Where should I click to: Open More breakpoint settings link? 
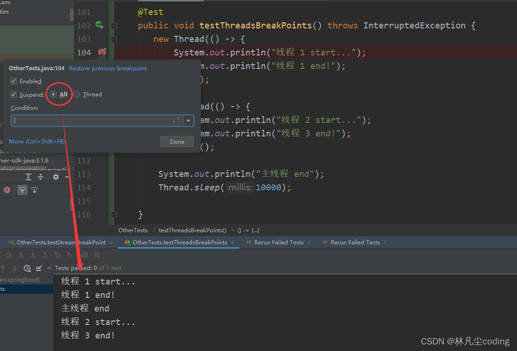(37, 142)
